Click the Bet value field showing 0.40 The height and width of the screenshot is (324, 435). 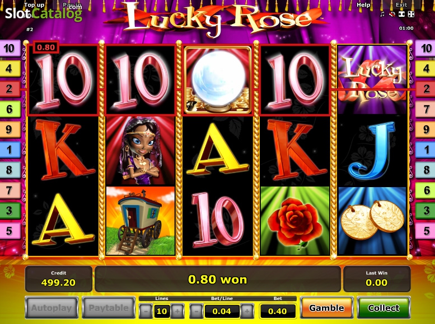(x=278, y=311)
